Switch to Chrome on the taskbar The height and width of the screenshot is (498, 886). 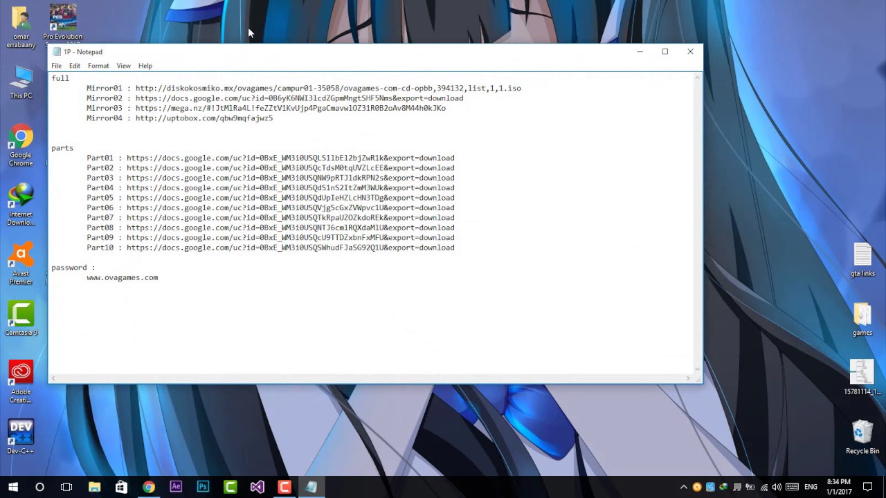point(149,487)
